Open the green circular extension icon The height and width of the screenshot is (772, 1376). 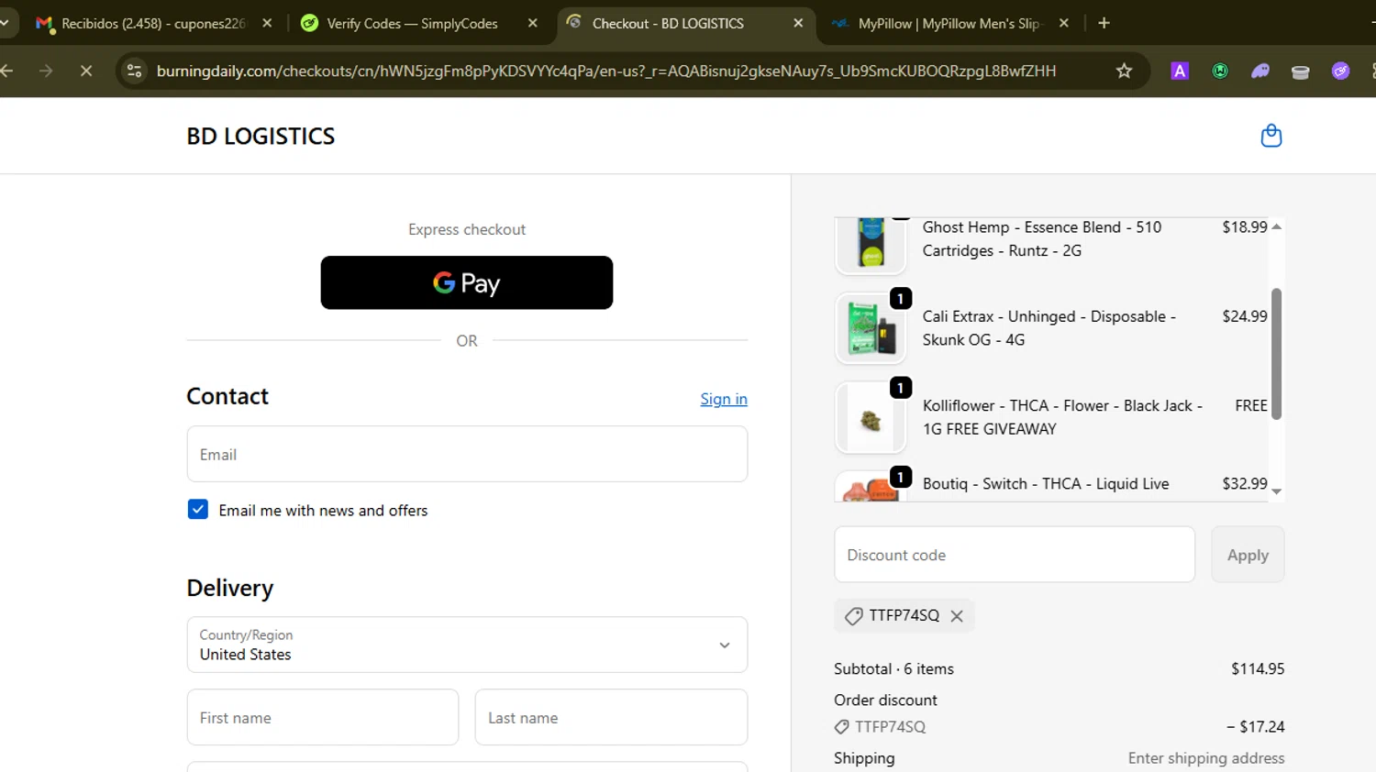click(x=1220, y=71)
